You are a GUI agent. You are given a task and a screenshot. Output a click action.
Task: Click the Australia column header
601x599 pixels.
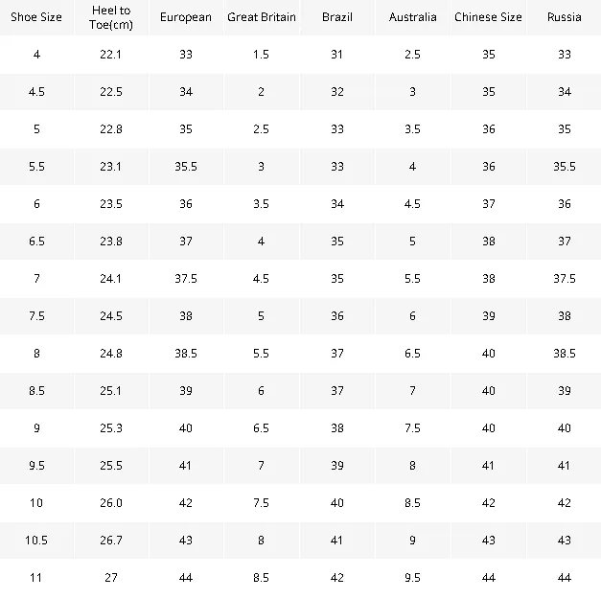click(412, 17)
